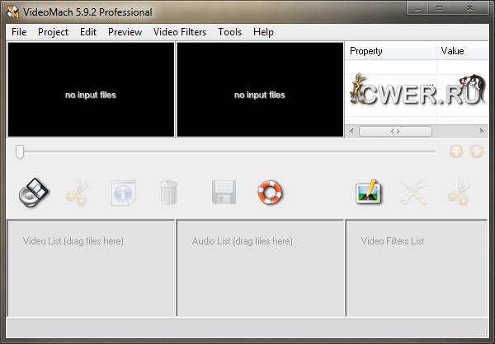Click the Open media files icon
The image size is (495, 344).
(x=34, y=193)
